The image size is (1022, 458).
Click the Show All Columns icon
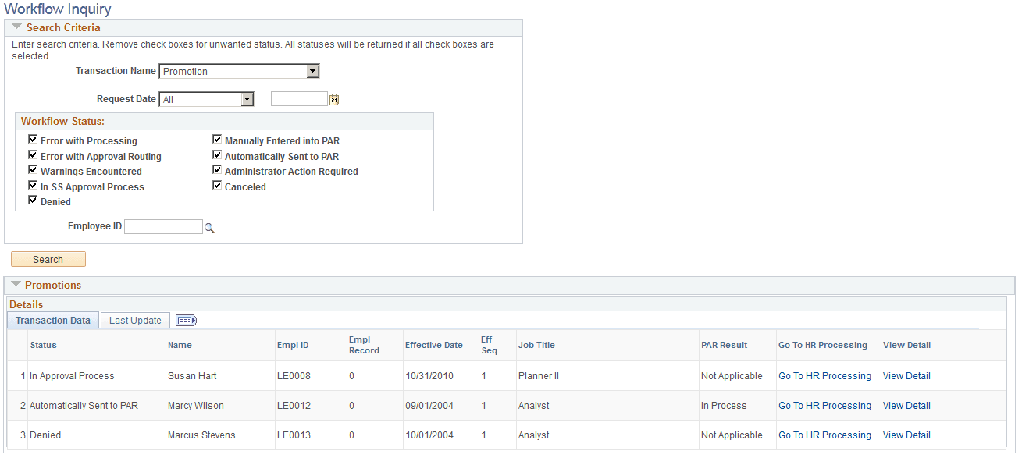click(x=186, y=320)
